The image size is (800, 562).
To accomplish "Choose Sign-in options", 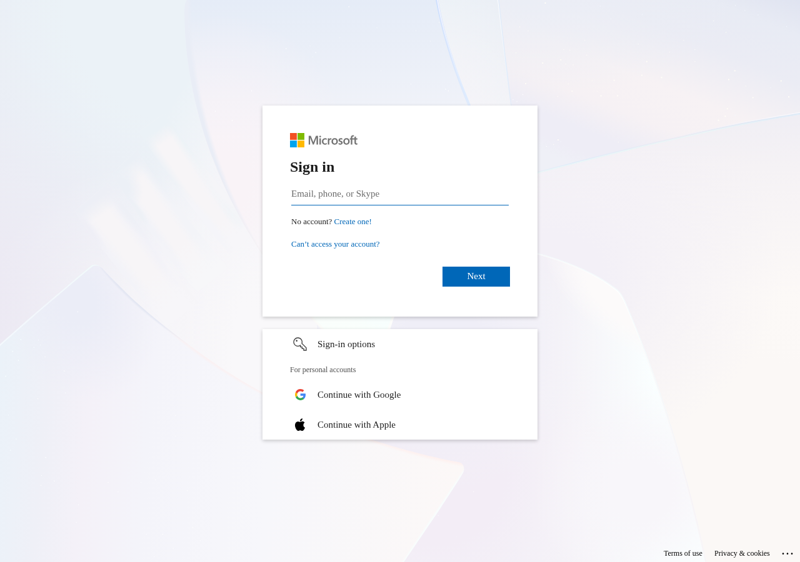I will (400, 344).
